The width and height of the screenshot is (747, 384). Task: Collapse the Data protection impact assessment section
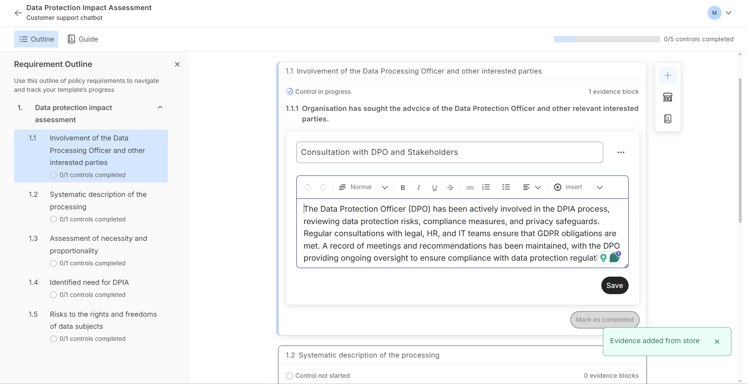tap(160, 107)
